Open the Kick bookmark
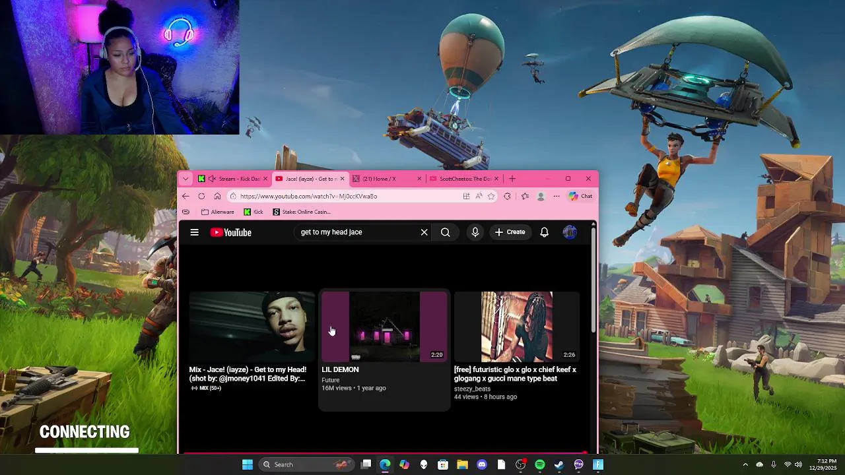Image resolution: width=845 pixels, height=475 pixels. pos(253,212)
